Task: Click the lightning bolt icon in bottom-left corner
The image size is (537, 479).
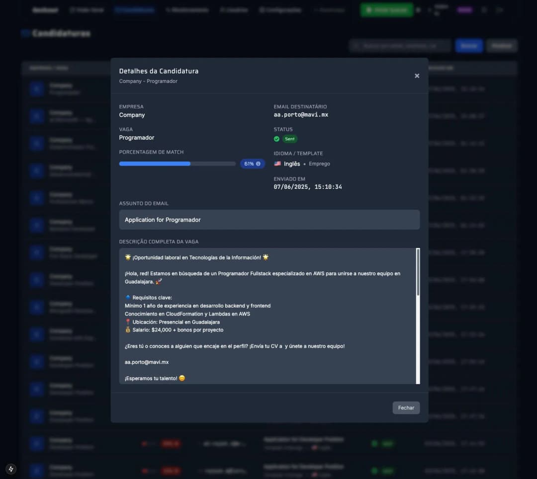Action: [x=11, y=469]
